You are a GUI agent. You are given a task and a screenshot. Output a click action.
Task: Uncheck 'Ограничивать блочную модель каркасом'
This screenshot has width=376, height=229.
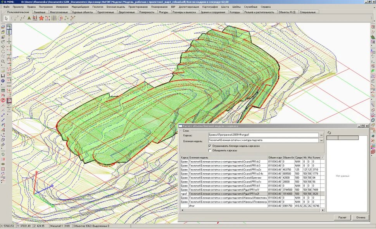(210, 146)
